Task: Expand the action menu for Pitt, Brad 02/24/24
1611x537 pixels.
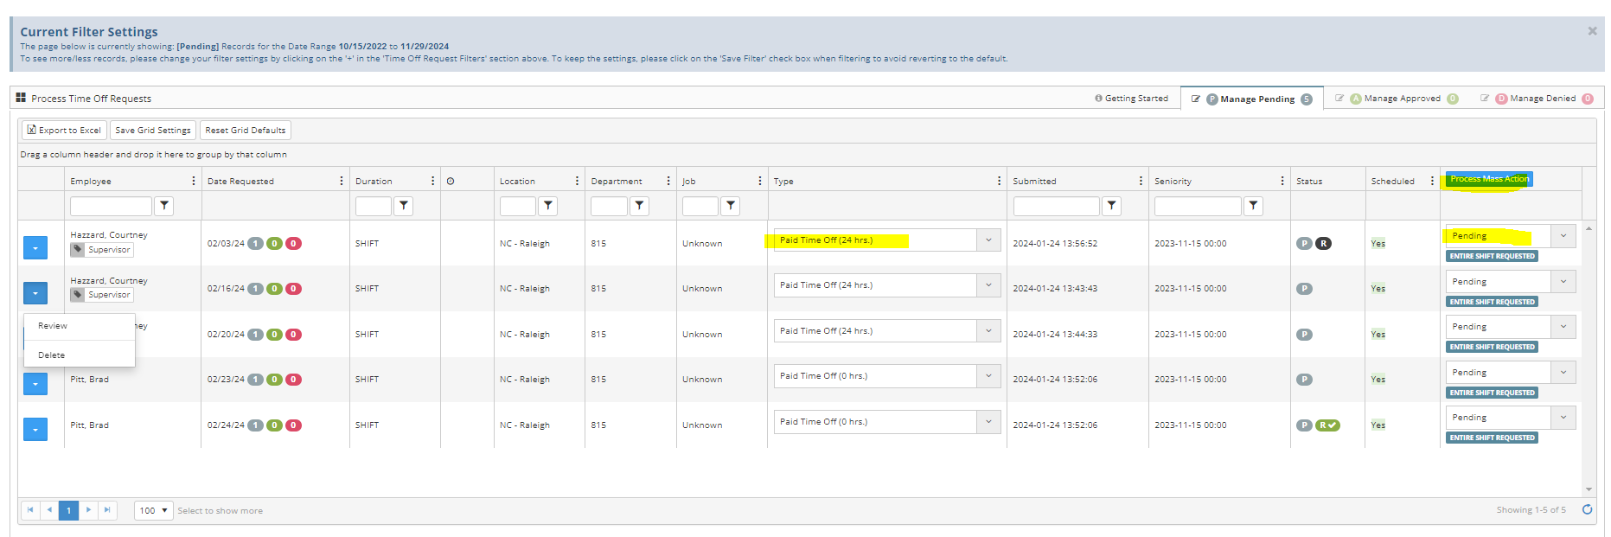Action: coord(35,429)
